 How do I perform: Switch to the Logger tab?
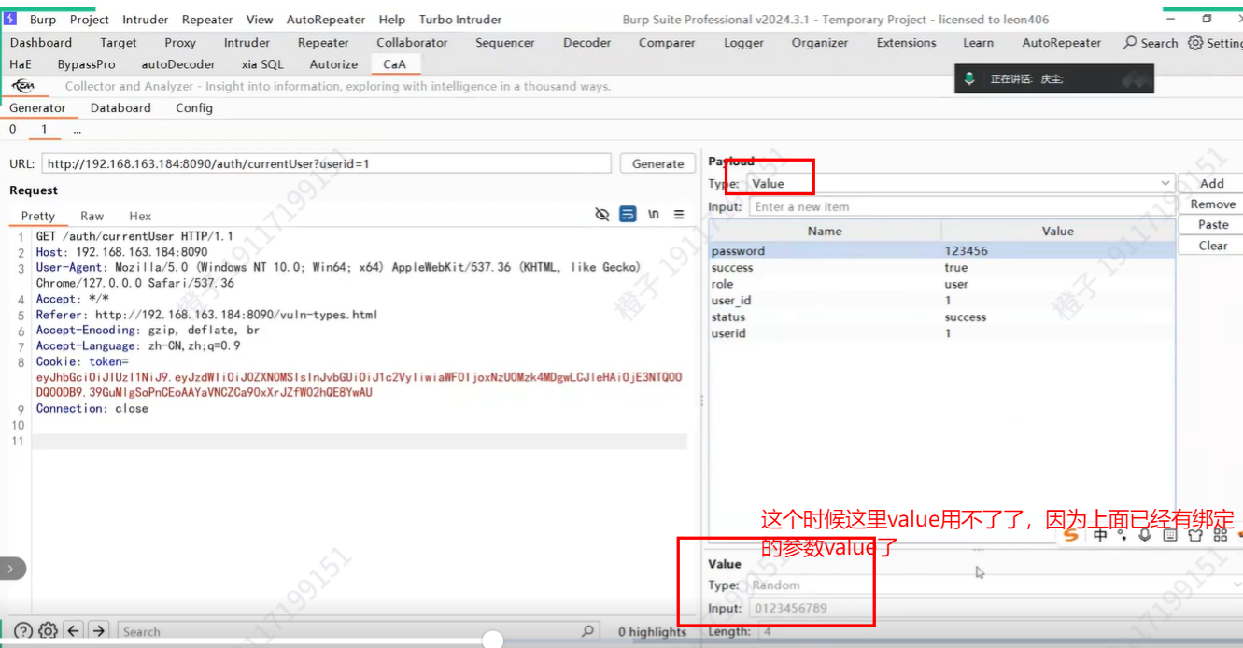(x=743, y=43)
